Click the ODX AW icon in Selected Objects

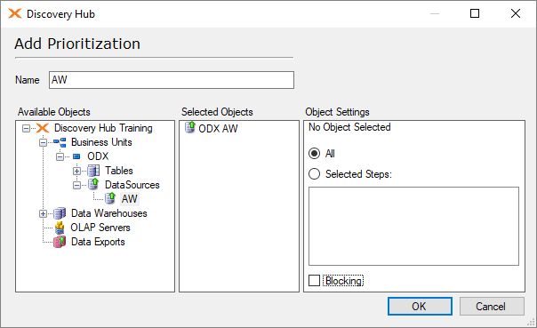(x=190, y=127)
